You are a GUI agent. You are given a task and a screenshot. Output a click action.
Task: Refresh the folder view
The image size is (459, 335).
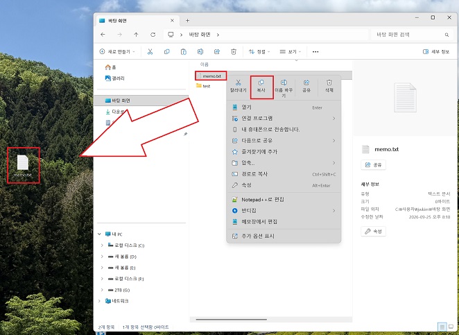153,35
